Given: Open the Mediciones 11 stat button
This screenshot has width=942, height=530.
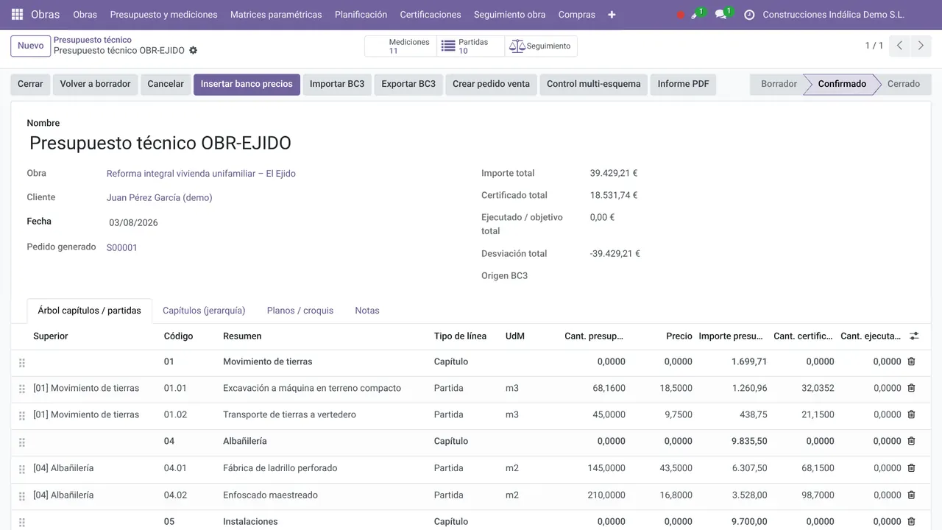Looking at the screenshot, I should pyautogui.click(x=401, y=46).
